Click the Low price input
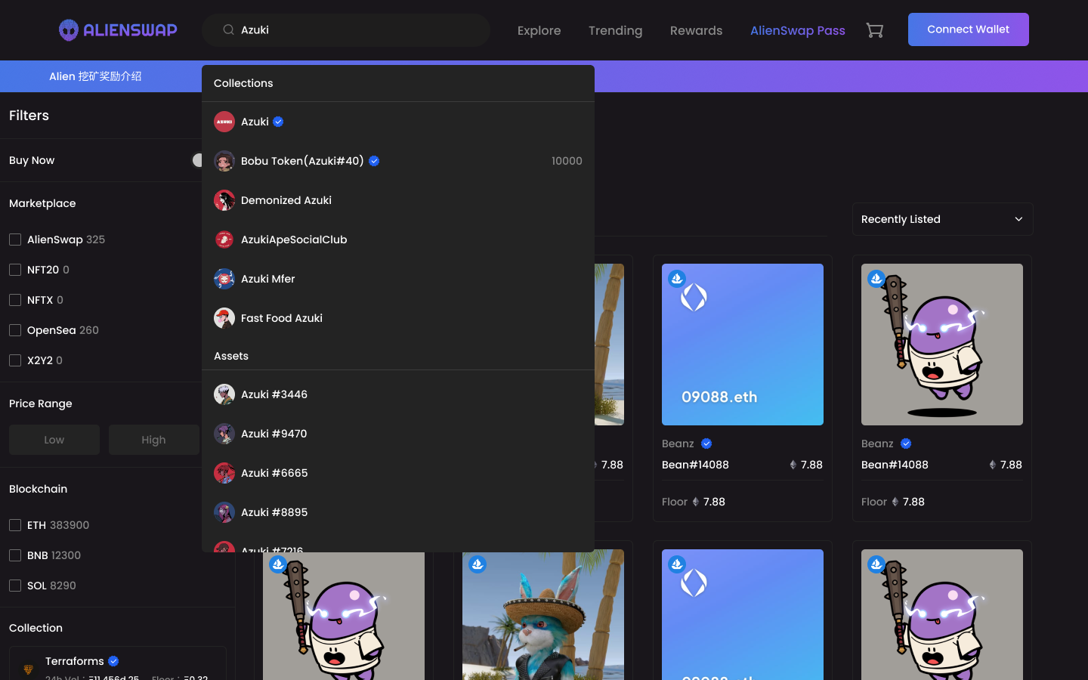 point(54,440)
